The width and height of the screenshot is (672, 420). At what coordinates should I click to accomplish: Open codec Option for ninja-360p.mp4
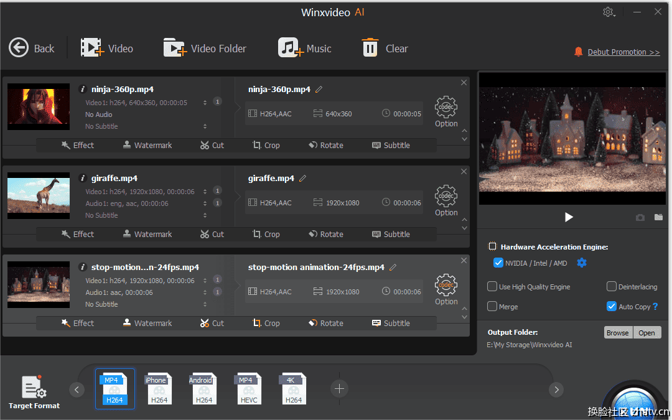point(446,111)
